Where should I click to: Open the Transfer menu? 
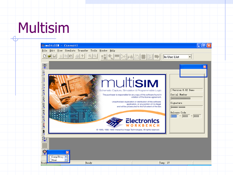click(x=83, y=51)
